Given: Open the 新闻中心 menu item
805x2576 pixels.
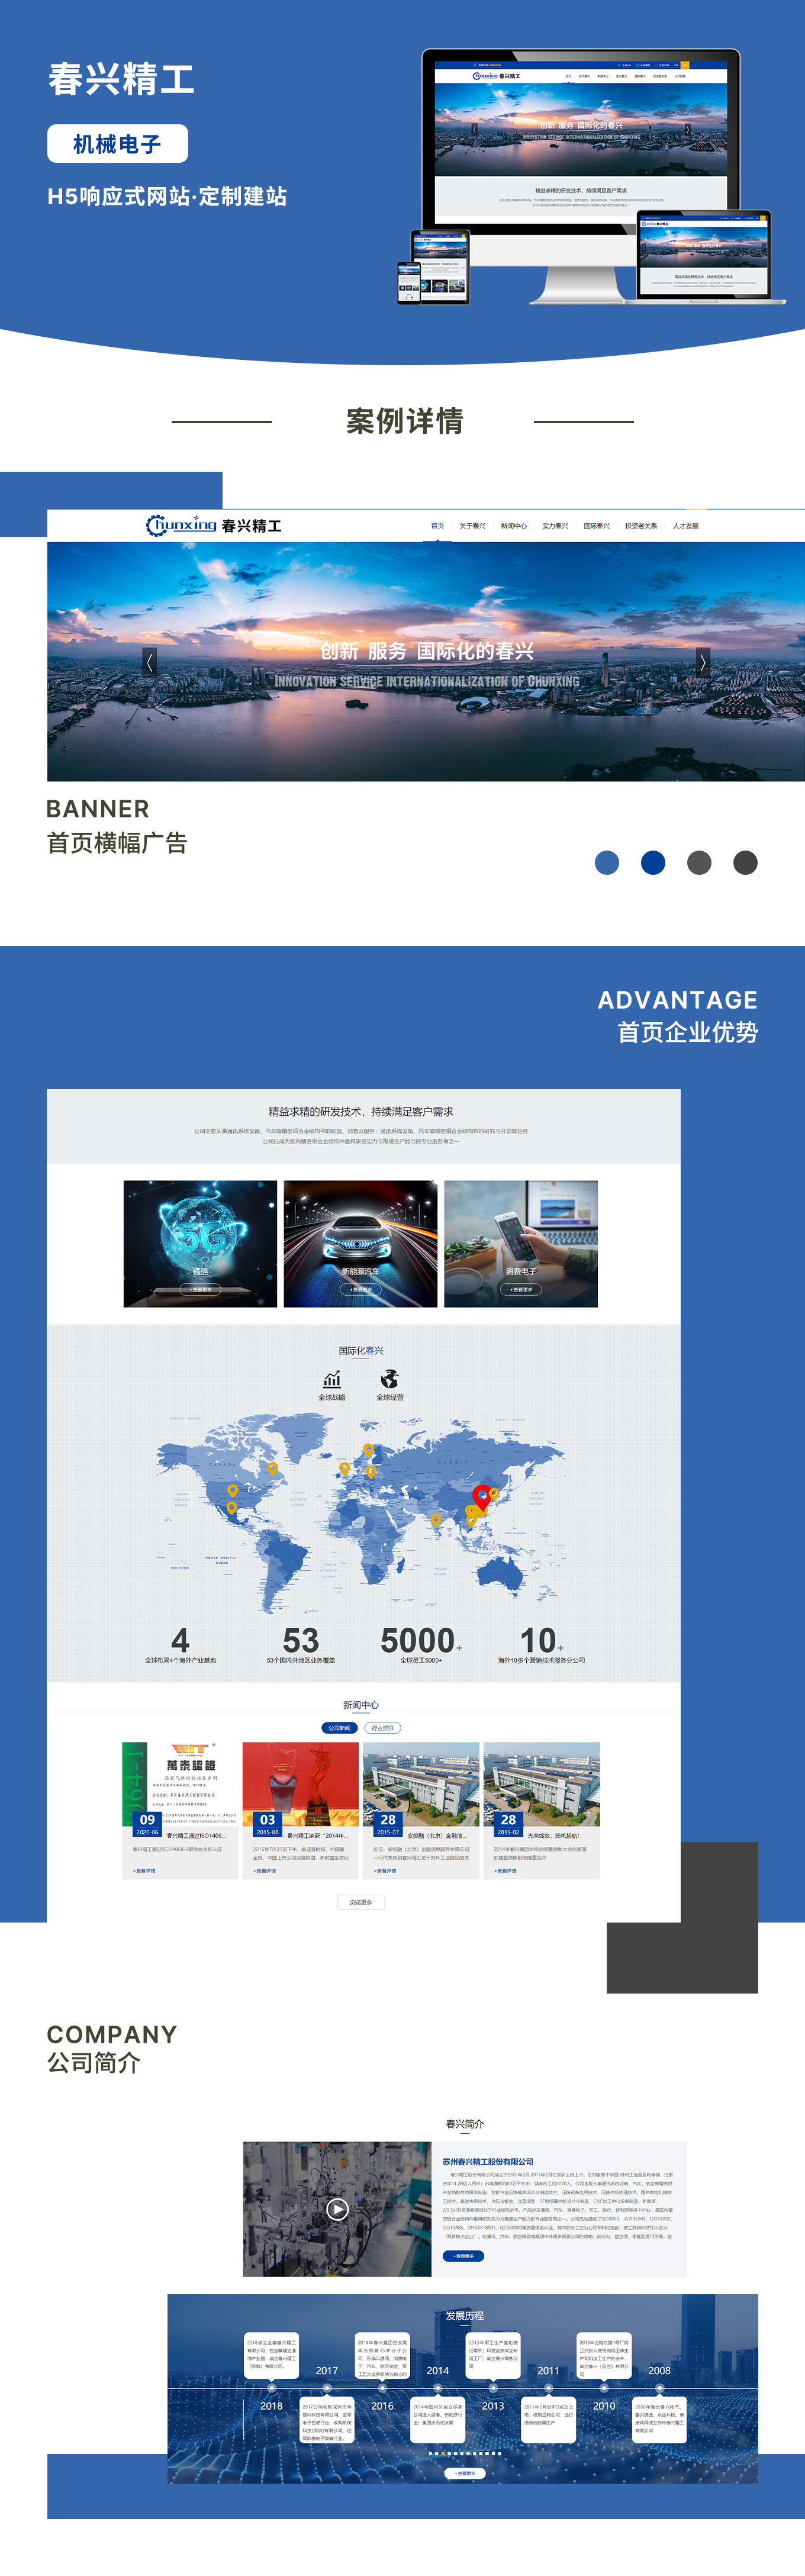Looking at the screenshot, I should tap(514, 526).
